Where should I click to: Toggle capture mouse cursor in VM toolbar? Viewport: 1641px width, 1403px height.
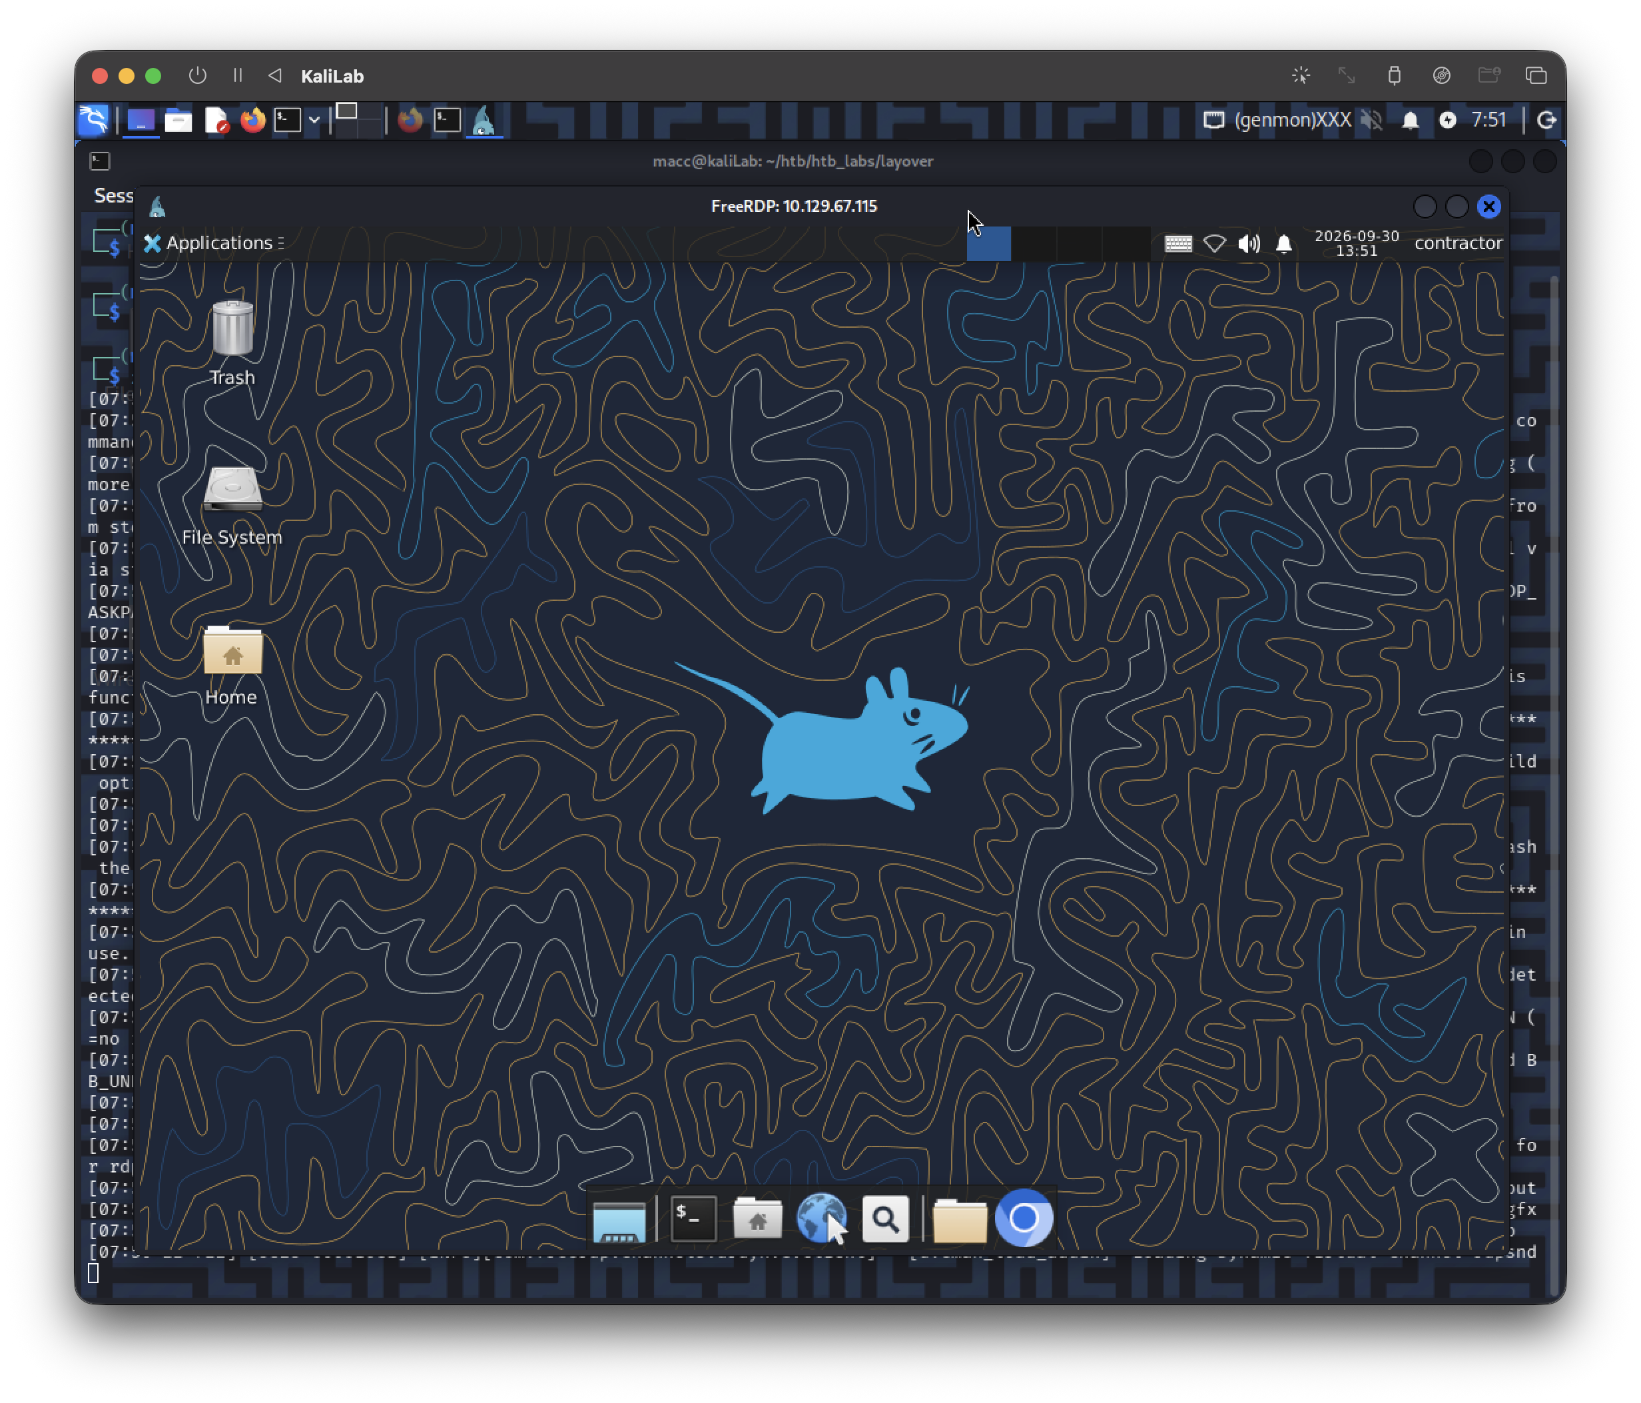1301,76
